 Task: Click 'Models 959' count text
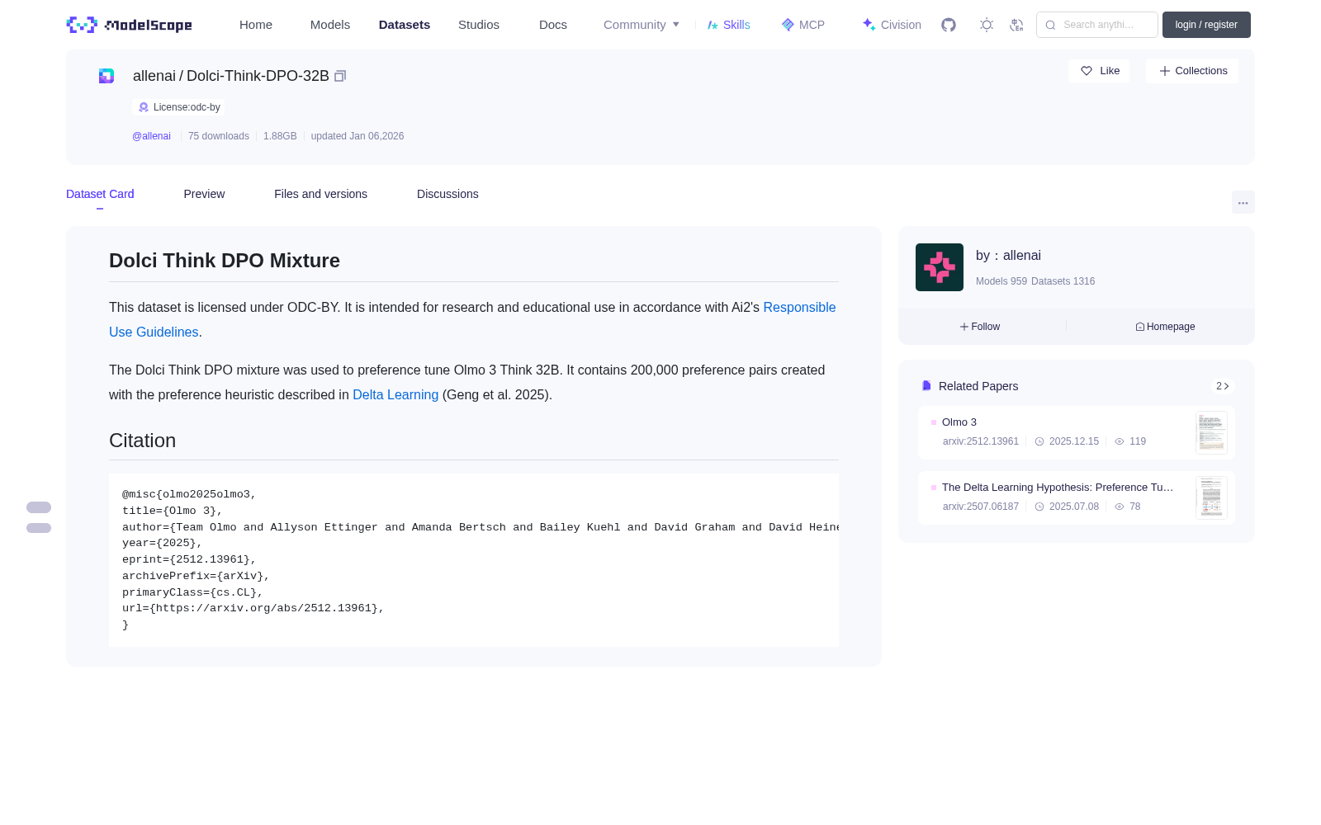tap(1001, 281)
